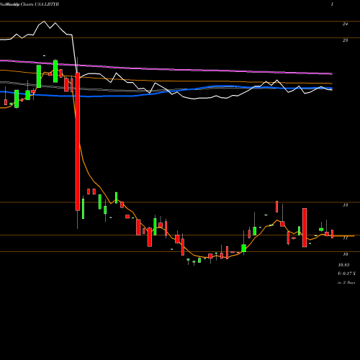Viewport: 360px width, 360px height.
Task: Click the '23' price axis label
Action: pyautogui.click(x=345, y=40)
